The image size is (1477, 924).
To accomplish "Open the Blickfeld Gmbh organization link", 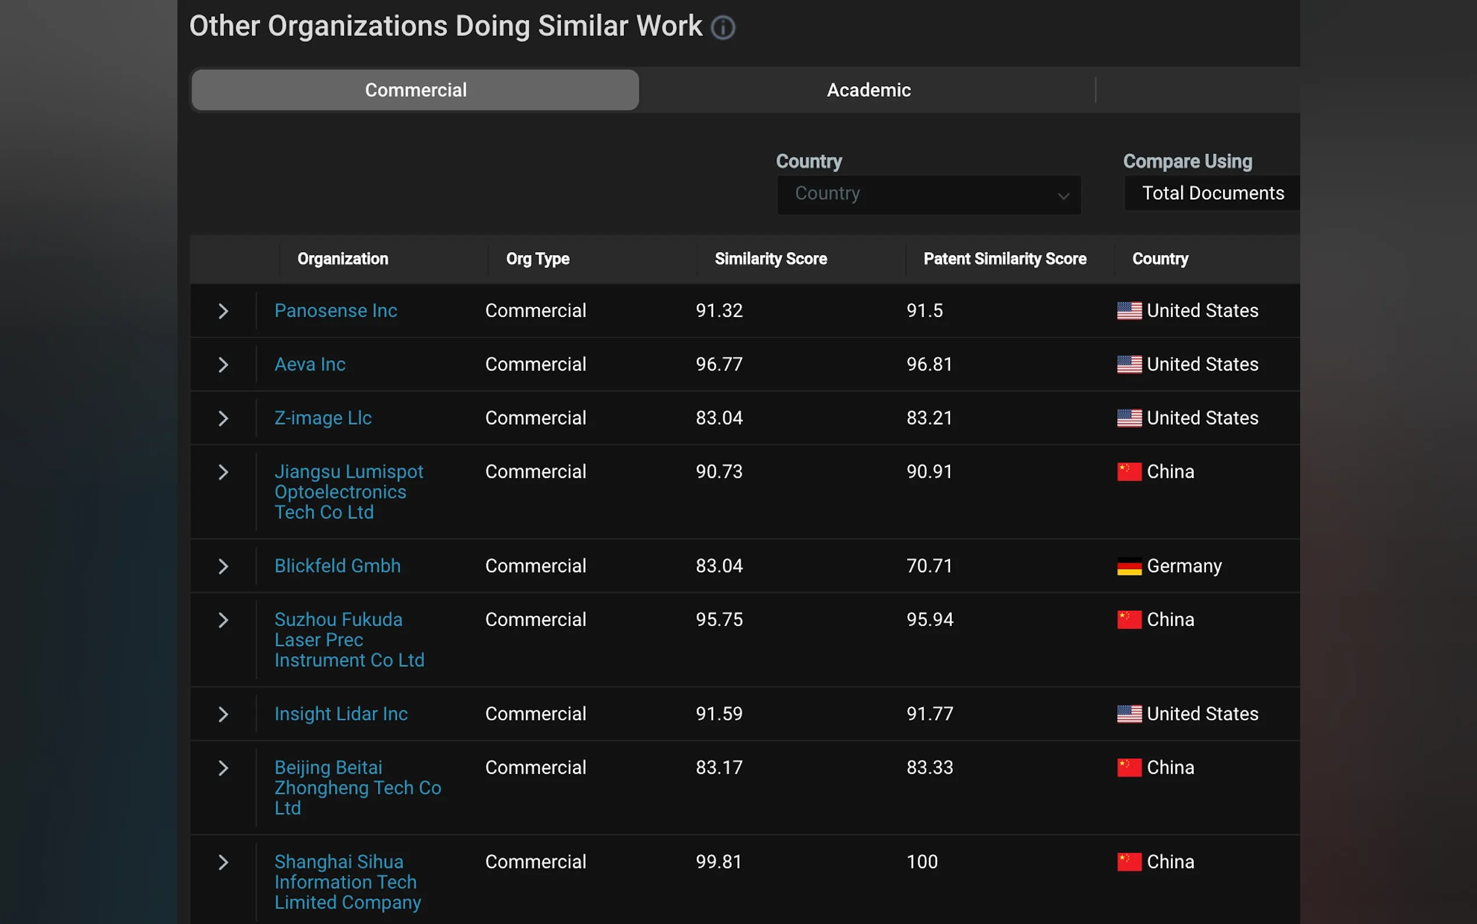I will [x=338, y=566].
